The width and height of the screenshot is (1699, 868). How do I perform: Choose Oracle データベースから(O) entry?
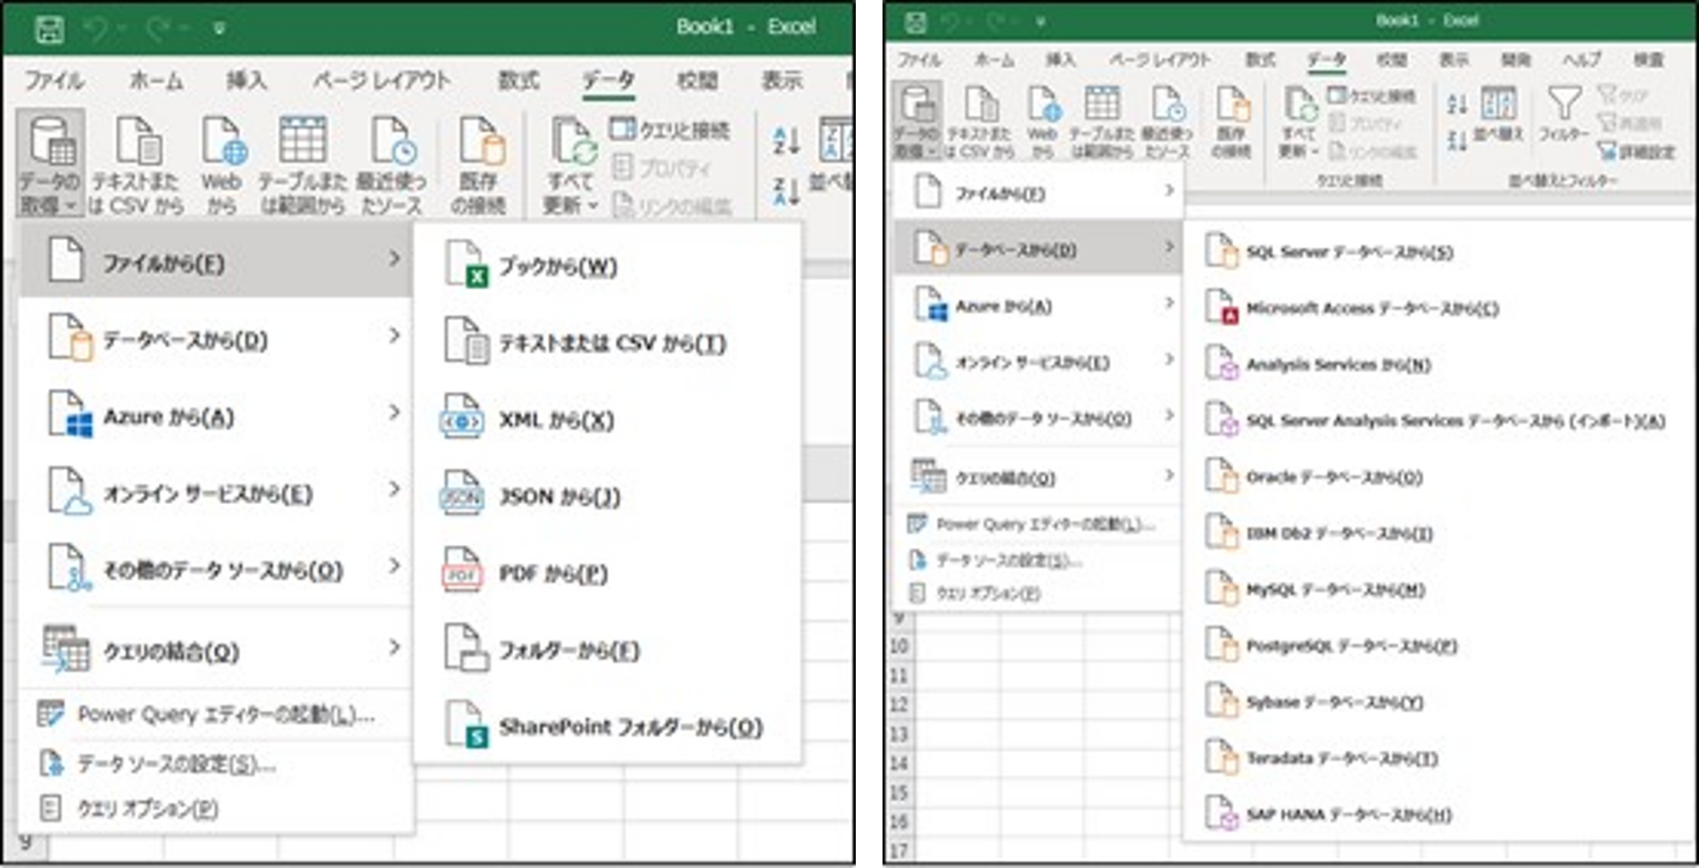click(1333, 477)
